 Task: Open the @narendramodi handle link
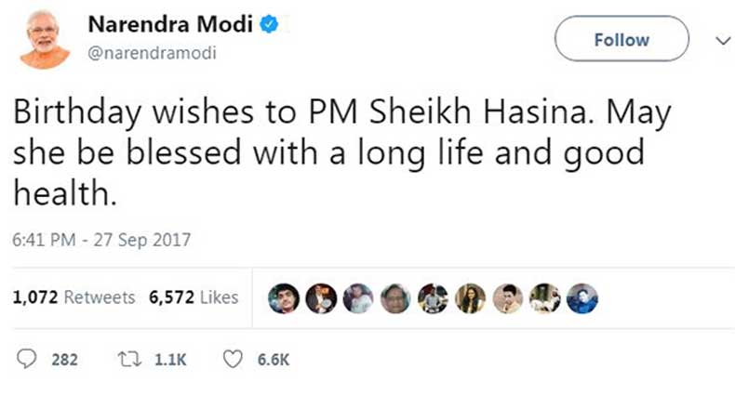pyautogui.click(x=153, y=53)
